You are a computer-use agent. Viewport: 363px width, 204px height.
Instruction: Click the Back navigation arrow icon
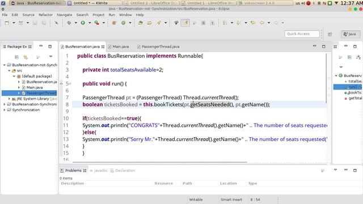click(262, 23)
